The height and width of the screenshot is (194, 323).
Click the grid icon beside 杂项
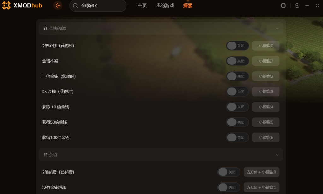[45, 155]
